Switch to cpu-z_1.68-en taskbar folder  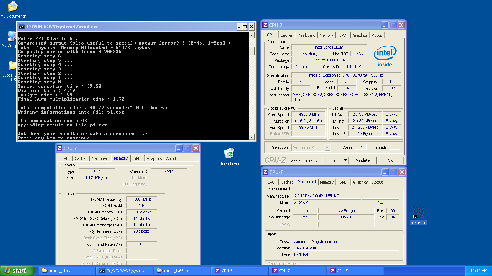pos(182,271)
